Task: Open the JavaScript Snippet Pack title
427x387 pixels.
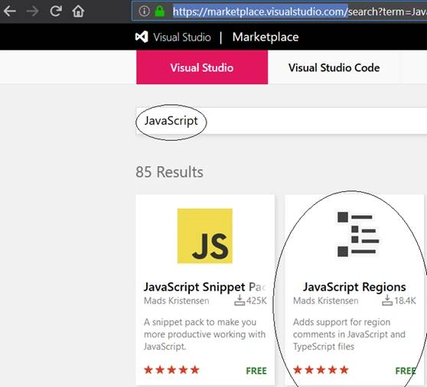Action: tap(204, 287)
